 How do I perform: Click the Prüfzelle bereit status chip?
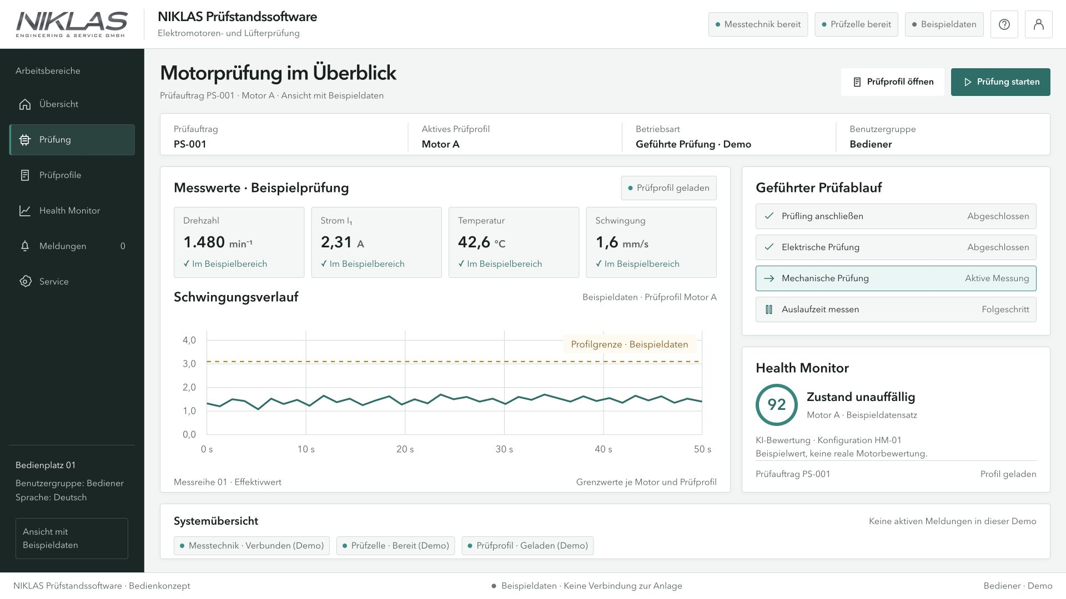pyautogui.click(x=856, y=24)
